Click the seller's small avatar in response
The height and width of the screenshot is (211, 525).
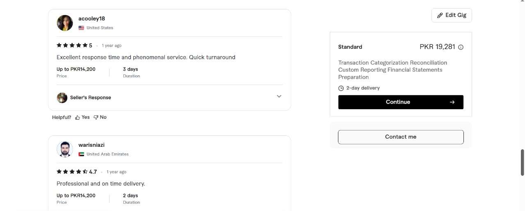tap(62, 98)
